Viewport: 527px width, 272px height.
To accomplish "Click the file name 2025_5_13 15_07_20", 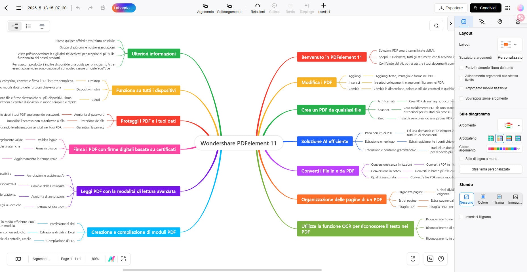I will coord(47,8).
